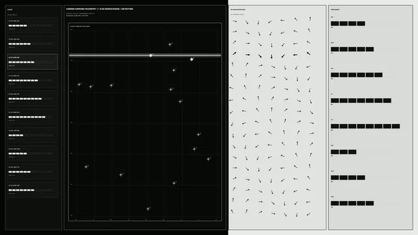The width and height of the screenshot is (418, 235).
Task: Click the bold arrow pointing down-left
Action: click(x=283, y=55)
